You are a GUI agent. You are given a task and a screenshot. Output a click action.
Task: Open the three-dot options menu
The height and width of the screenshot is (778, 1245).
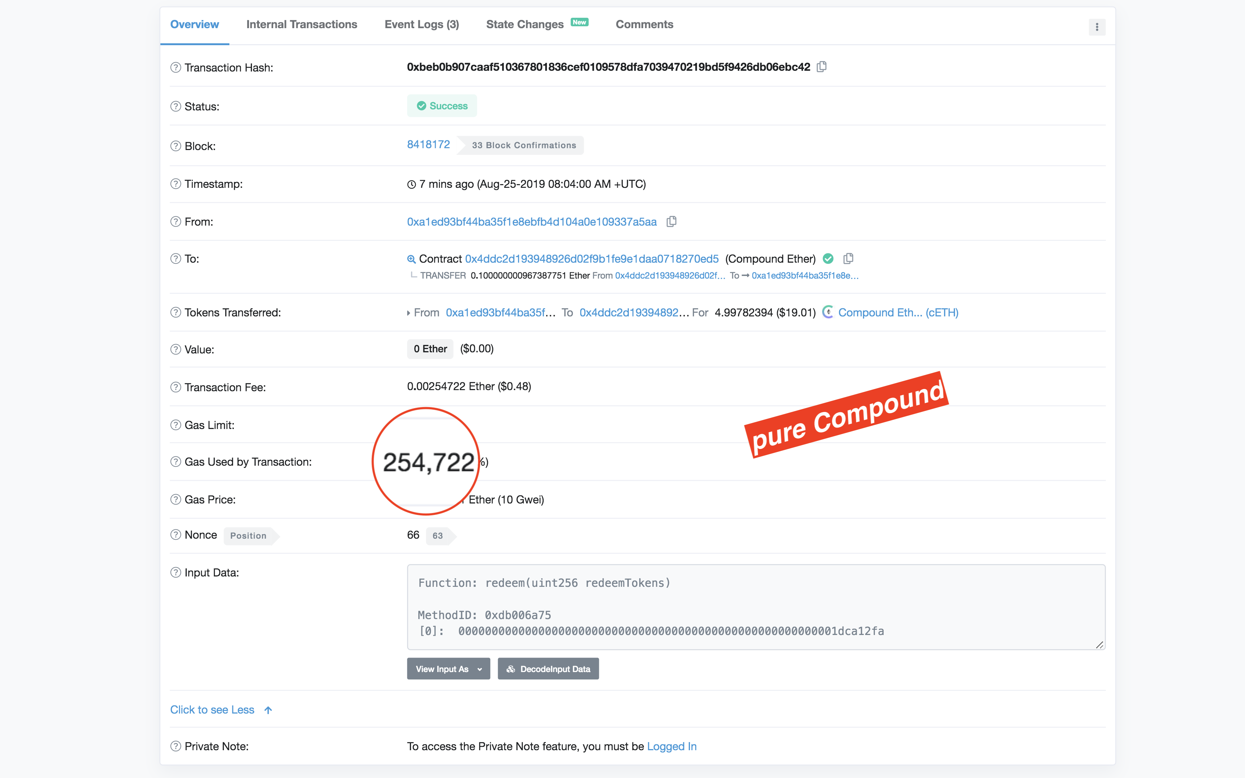click(x=1097, y=27)
